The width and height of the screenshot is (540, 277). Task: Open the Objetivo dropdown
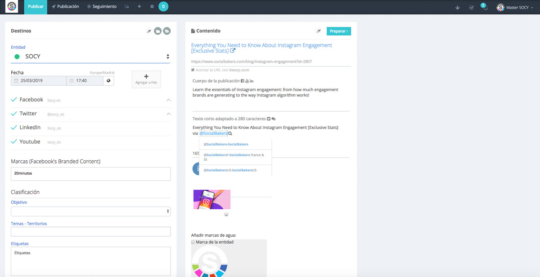(x=91, y=211)
